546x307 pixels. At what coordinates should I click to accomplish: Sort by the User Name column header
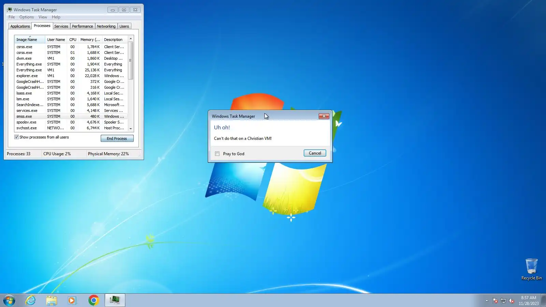tap(56, 40)
